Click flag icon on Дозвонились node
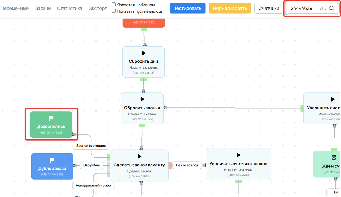 (x=51, y=118)
